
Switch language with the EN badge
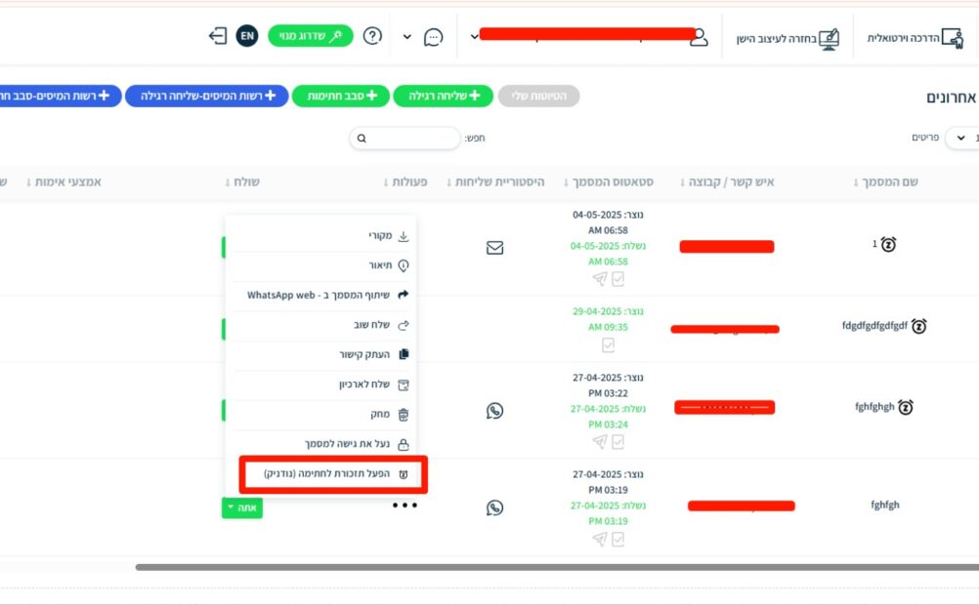(247, 36)
